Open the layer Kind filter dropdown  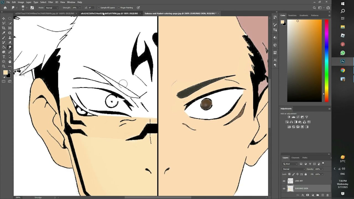[x=290, y=164]
